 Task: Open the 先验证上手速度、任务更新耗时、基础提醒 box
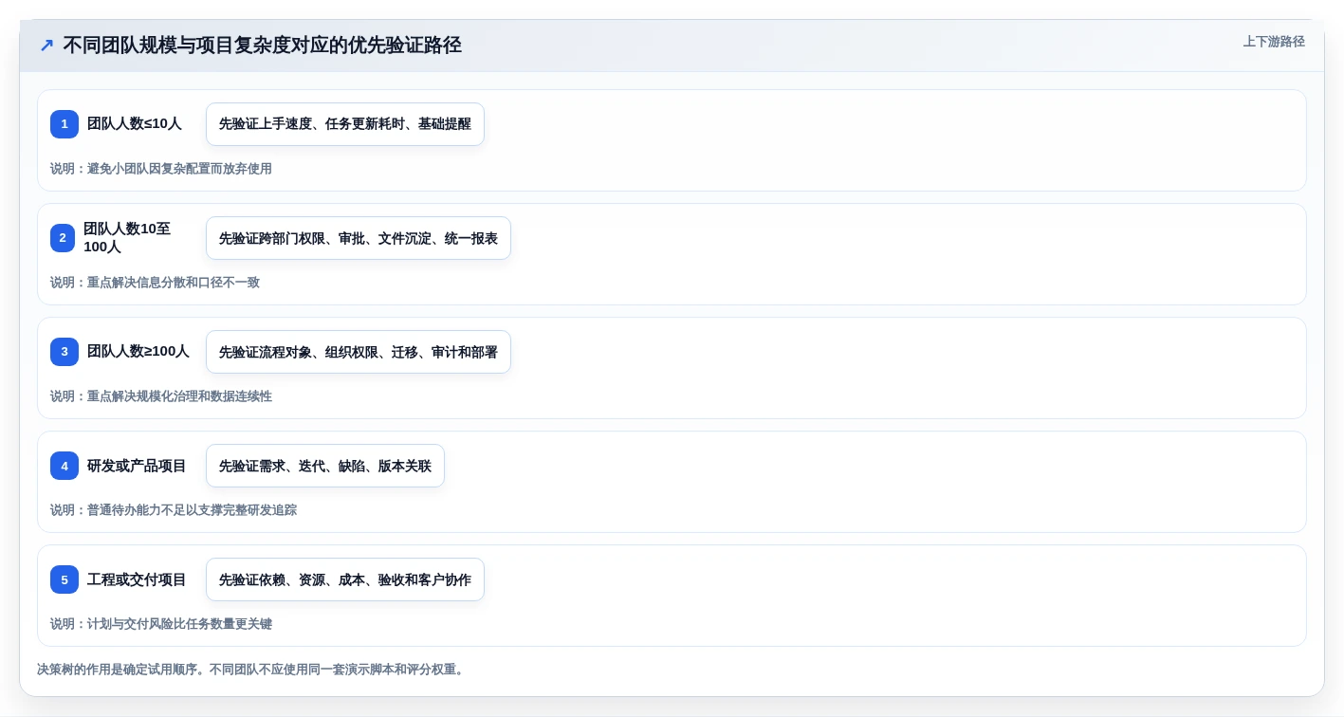[x=345, y=124]
